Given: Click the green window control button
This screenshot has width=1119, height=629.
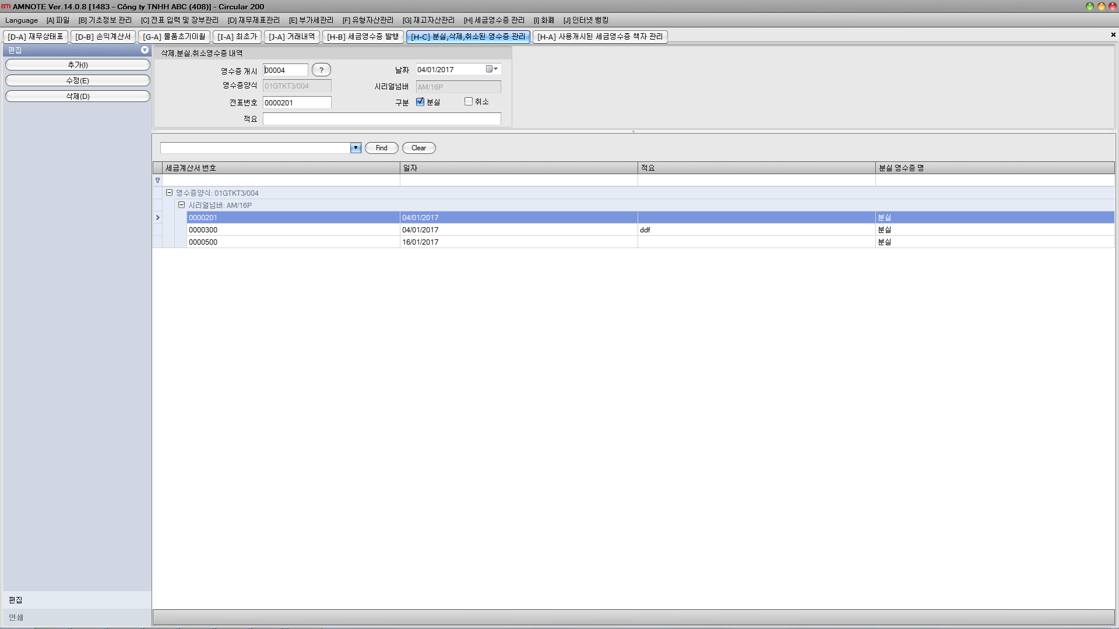Looking at the screenshot, I should [1089, 6].
